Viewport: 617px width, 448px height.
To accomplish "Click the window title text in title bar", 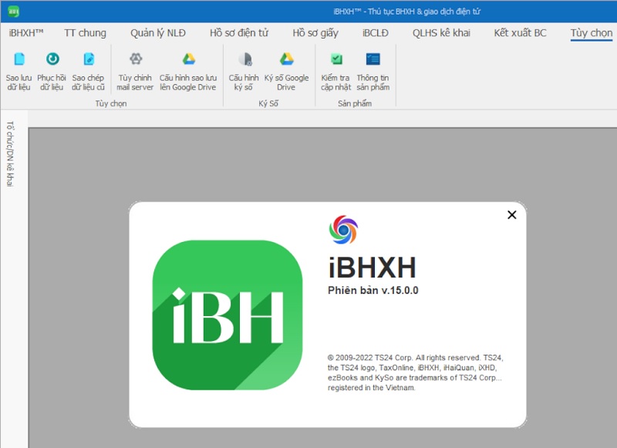I will [x=407, y=12].
